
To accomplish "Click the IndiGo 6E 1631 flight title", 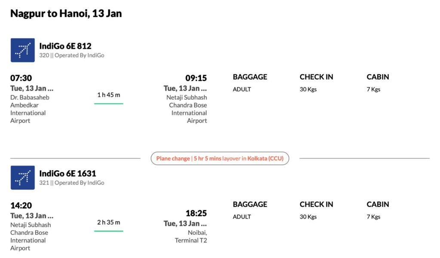I will (x=67, y=173).
